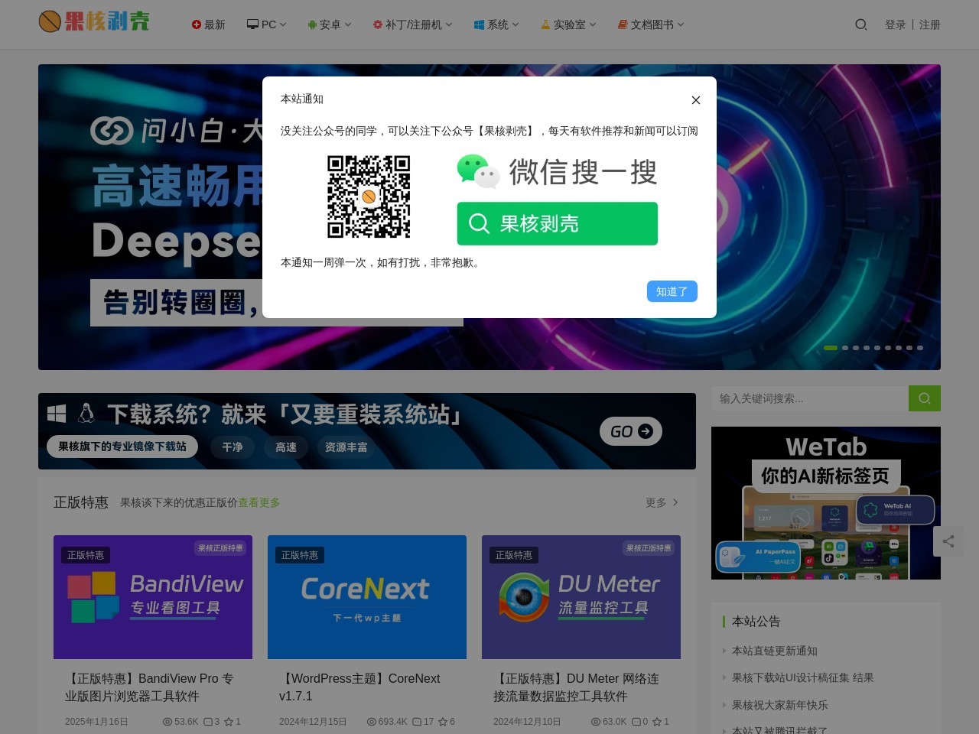Expand the 系统 navigation menu
Viewport: 979px width, 734px height.
tap(496, 24)
